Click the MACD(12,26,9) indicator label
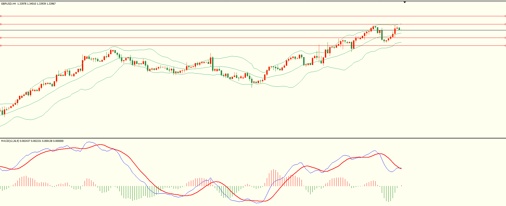Image resolution: width=506 pixels, height=206 pixels. click(x=10, y=141)
